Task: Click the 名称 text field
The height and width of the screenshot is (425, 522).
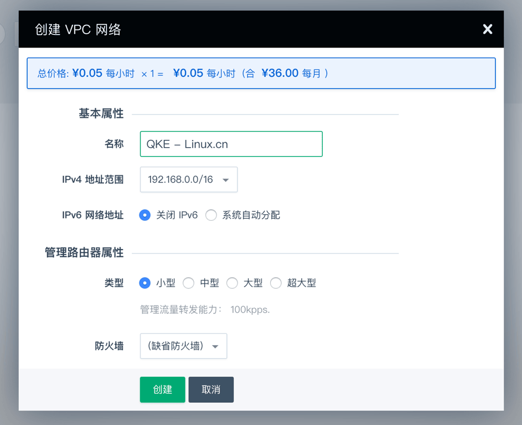Action: coord(231,144)
